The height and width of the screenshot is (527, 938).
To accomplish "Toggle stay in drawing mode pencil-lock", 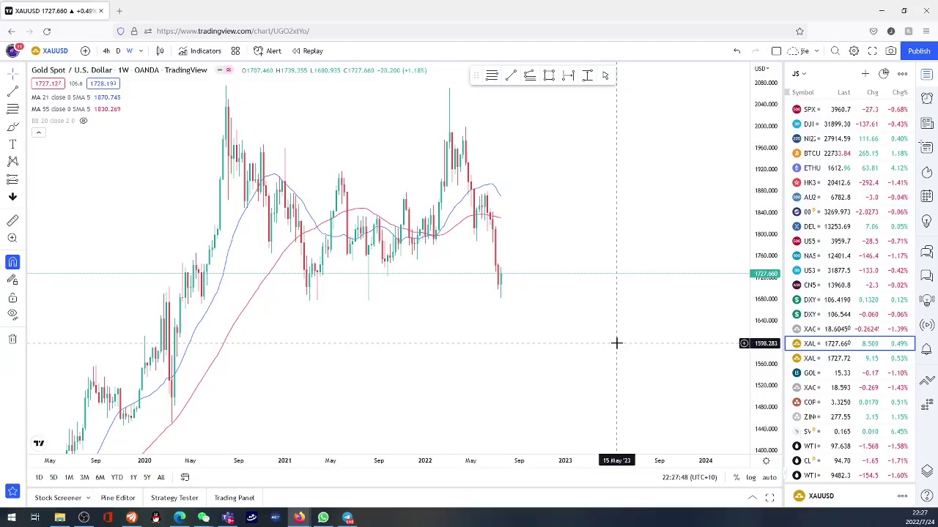I will pos(12,280).
